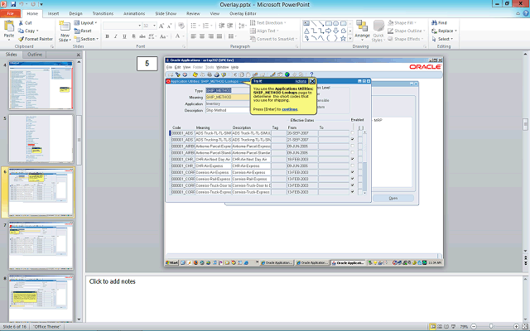Image resolution: width=530 pixels, height=331 pixels.
Task: Switch to the Outline pane tab
Action: click(x=35, y=55)
